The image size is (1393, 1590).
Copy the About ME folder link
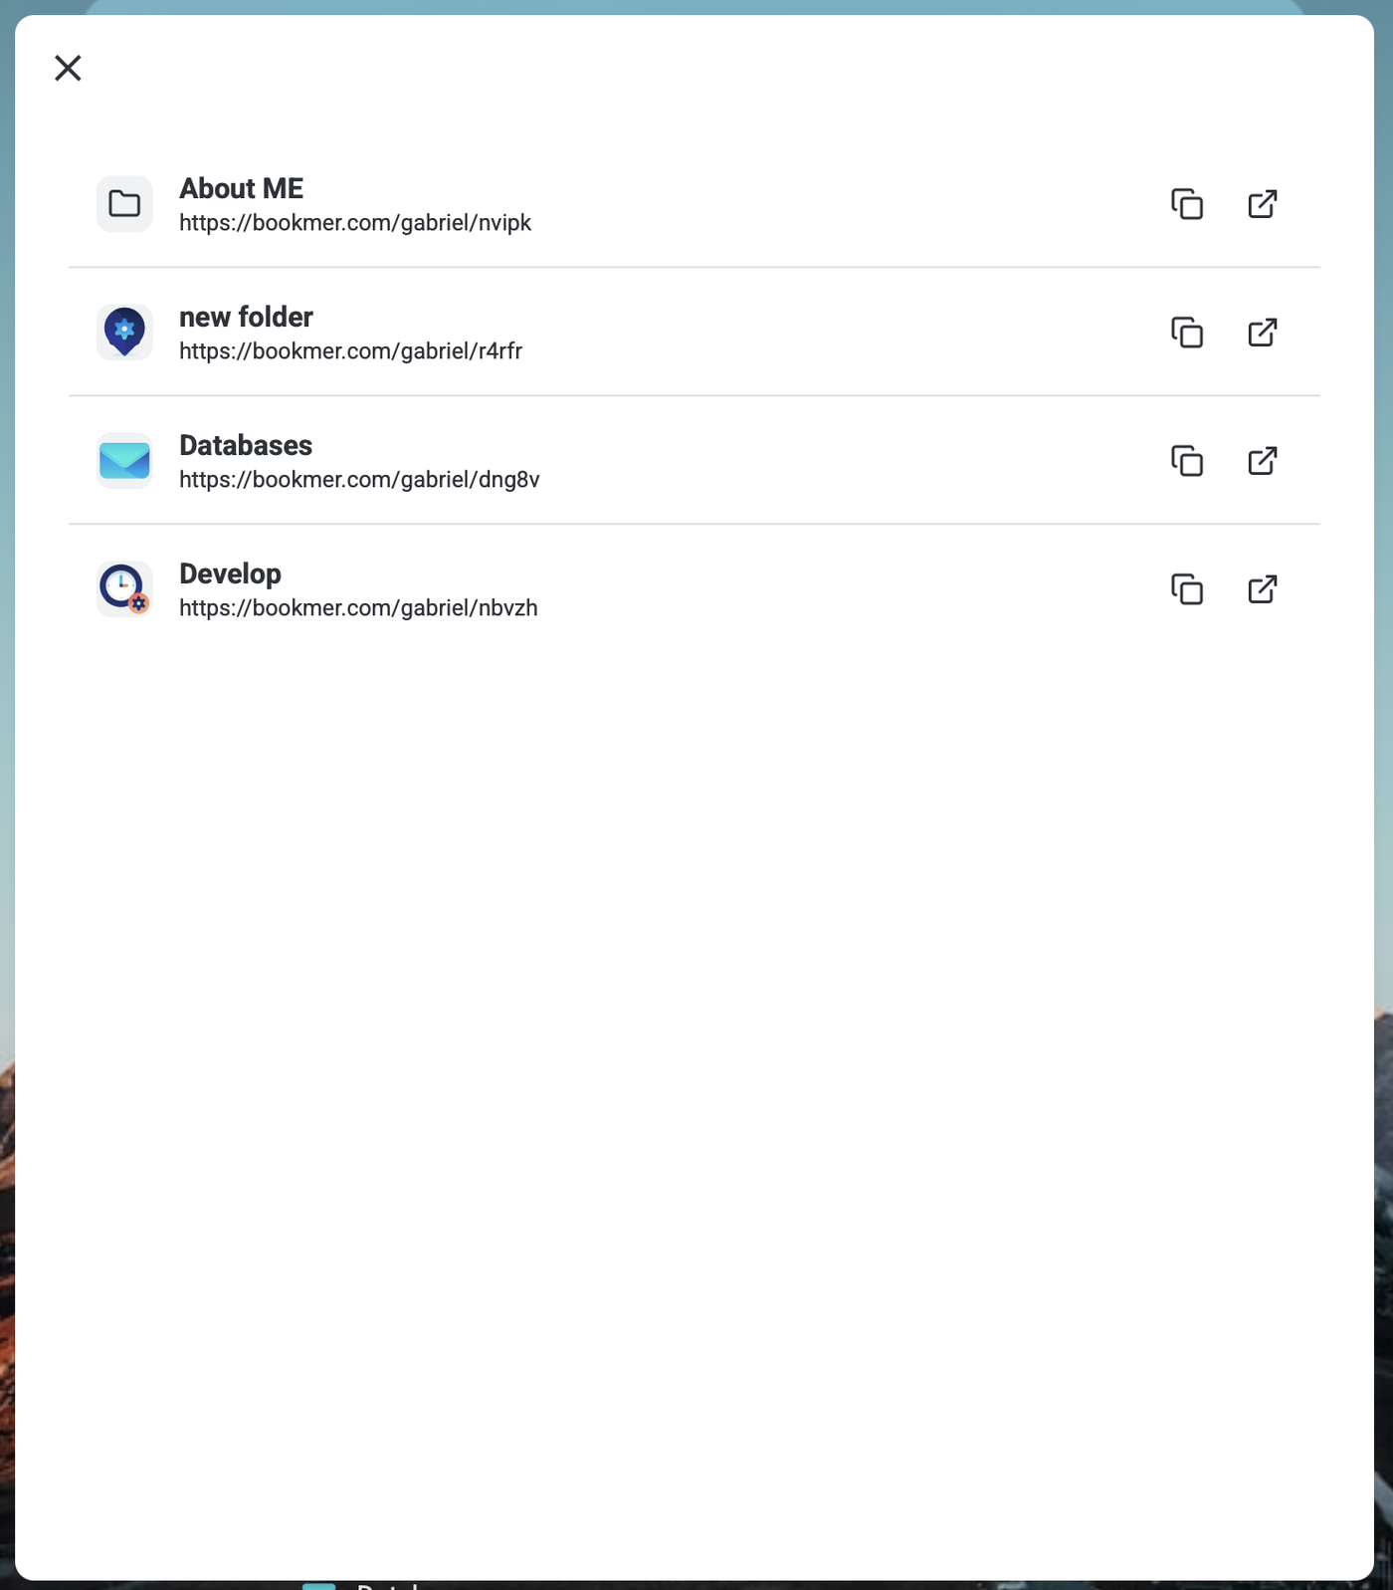[x=1187, y=204]
